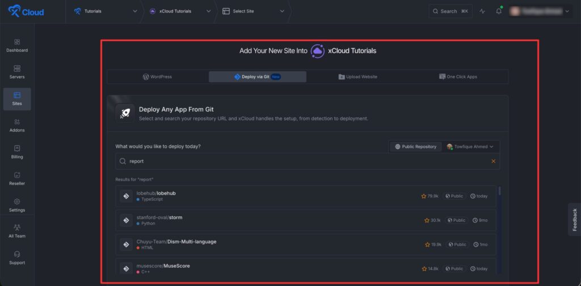This screenshot has width=581, height=286.
Task: Choose the Chuyu-Team/Dism-Multi-language repository
Action: click(306, 245)
